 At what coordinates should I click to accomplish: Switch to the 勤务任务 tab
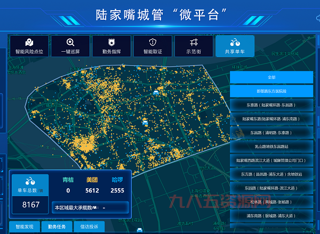pos(57,227)
